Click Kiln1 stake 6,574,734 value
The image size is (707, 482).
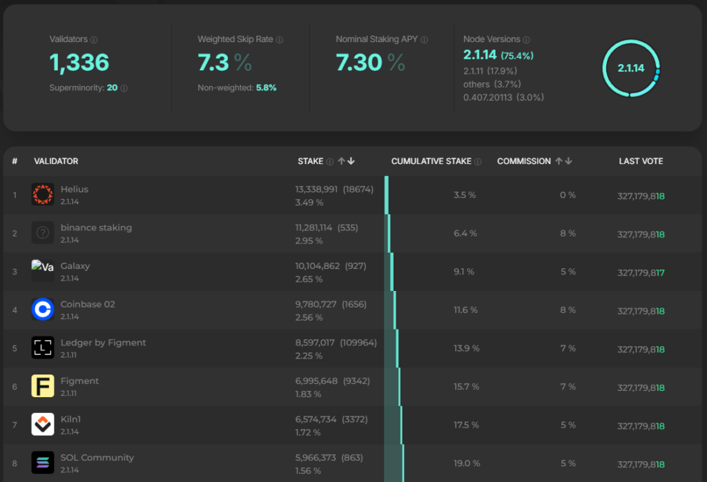[x=316, y=419]
